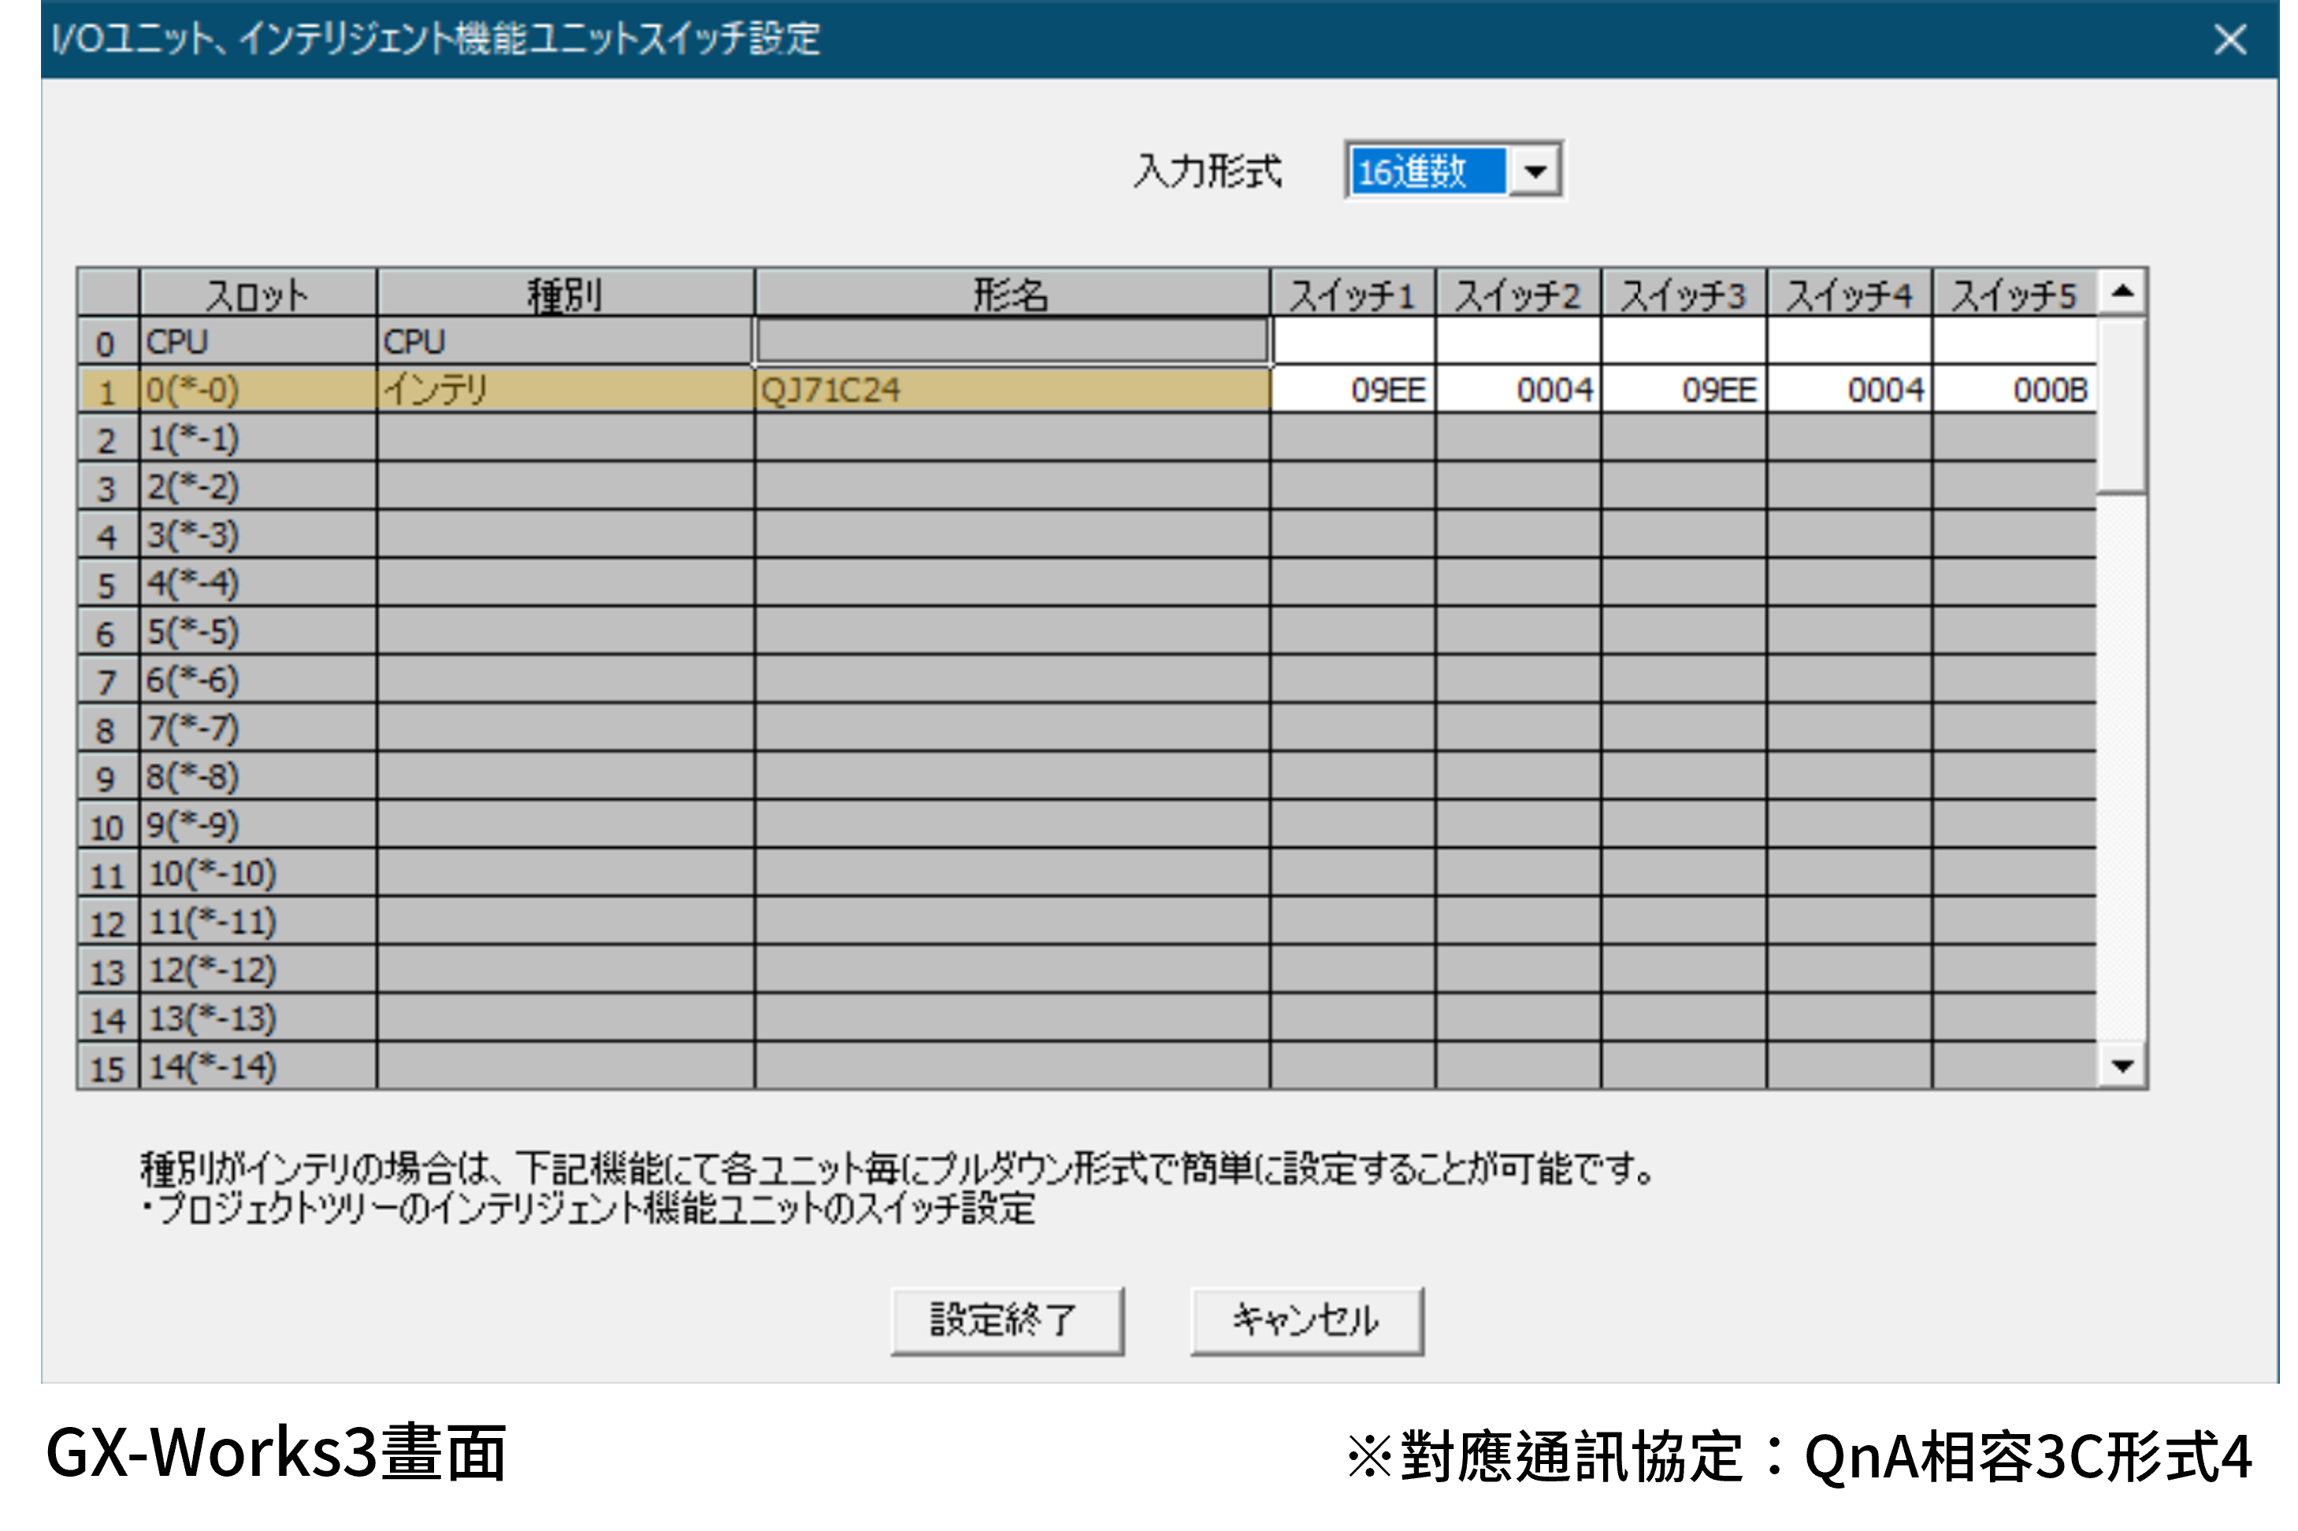Click the 形名 column header
The width and height of the screenshot is (2298, 1531).
coord(1012,293)
